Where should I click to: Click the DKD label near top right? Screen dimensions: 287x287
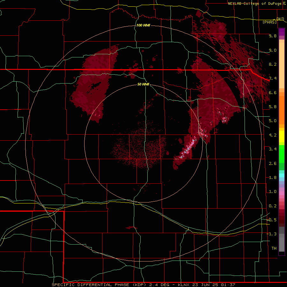tap(280, 19)
